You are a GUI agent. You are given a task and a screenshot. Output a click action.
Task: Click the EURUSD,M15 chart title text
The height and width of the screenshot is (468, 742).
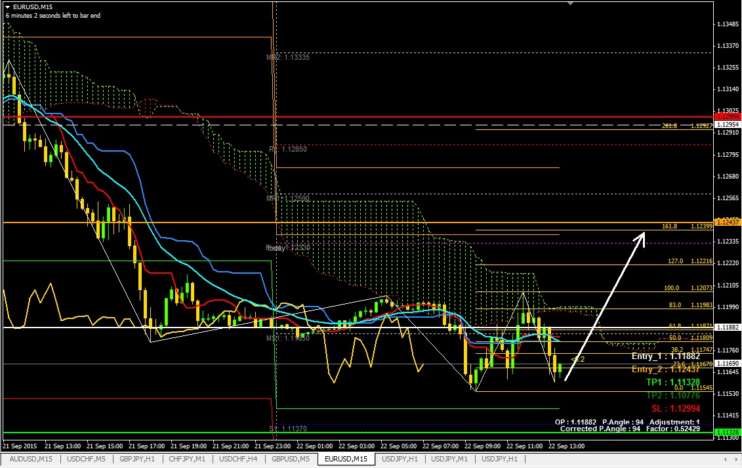coord(33,7)
